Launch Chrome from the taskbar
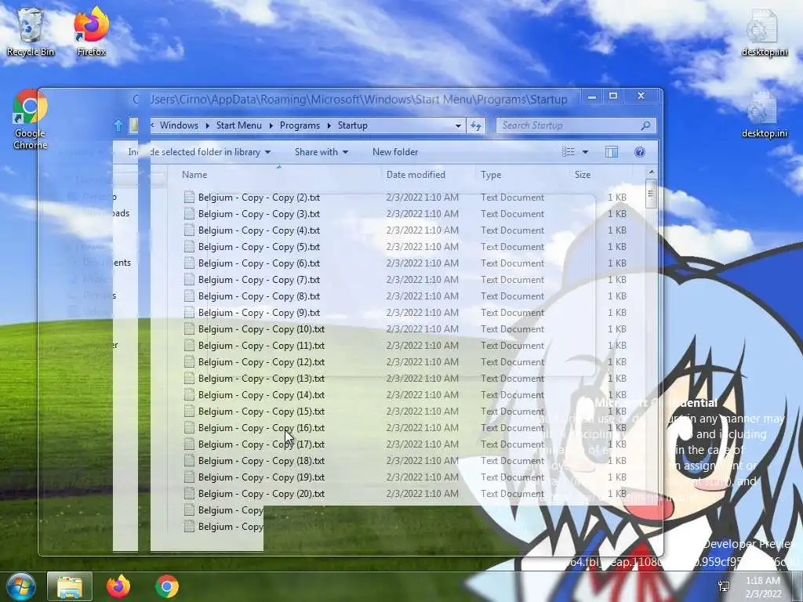 167,586
